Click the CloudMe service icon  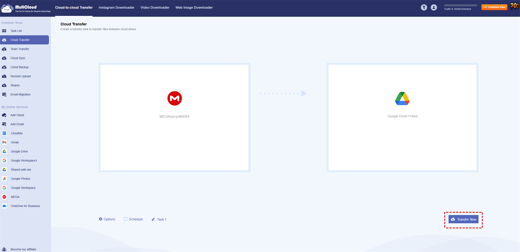tap(4, 133)
